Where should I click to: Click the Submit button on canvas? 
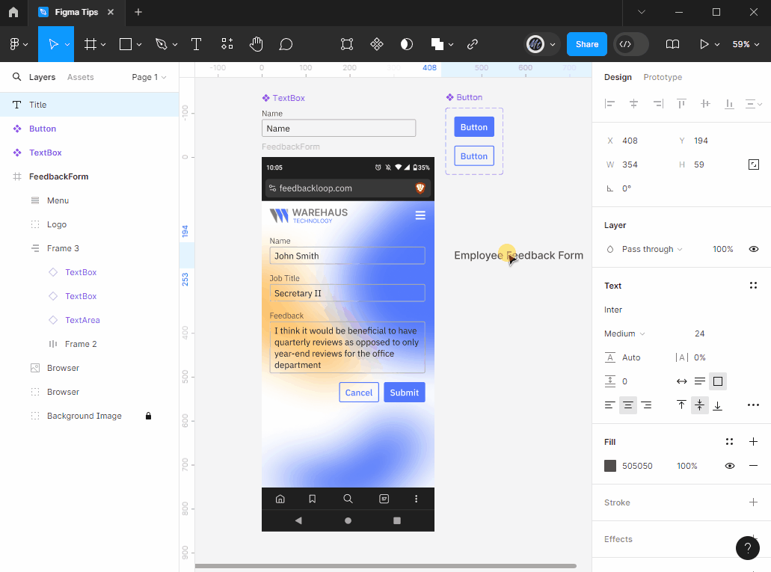pyautogui.click(x=404, y=393)
